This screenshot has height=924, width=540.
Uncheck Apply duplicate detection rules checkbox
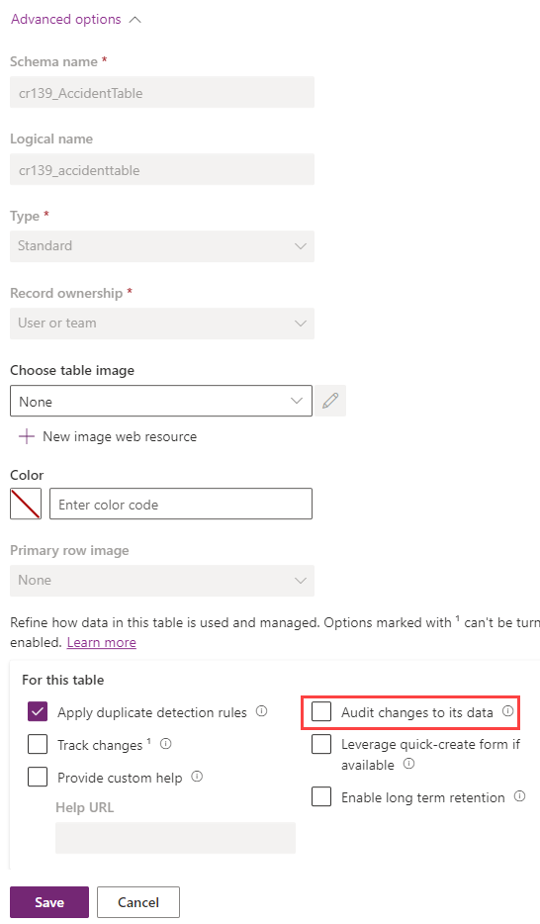38,712
